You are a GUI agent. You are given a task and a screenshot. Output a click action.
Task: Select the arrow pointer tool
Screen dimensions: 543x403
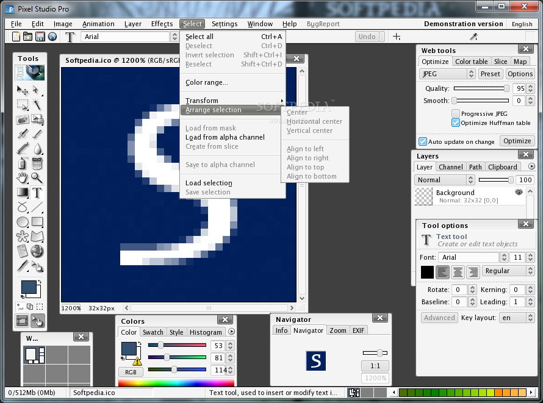[37, 90]
